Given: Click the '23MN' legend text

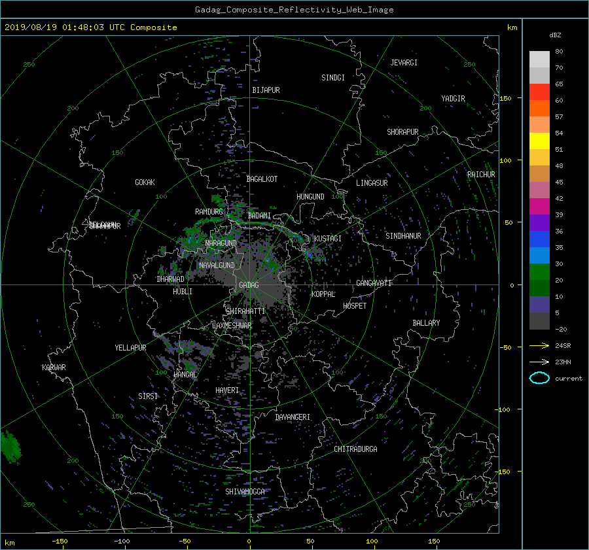Looking at the screenshot, I should (563, 362).
